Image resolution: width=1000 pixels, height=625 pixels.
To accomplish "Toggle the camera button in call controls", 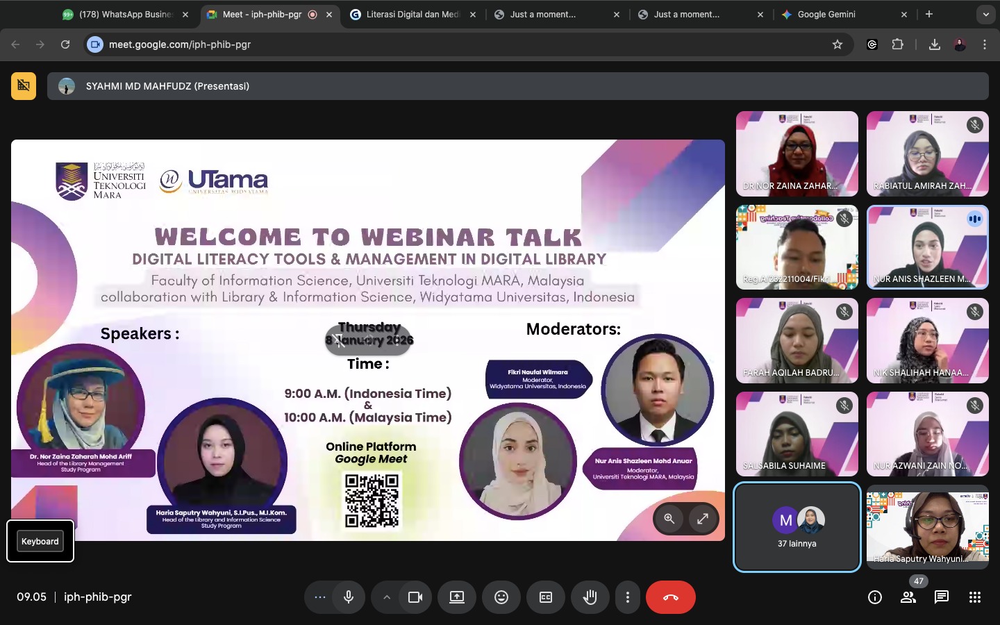I will (x=415, y=597).
